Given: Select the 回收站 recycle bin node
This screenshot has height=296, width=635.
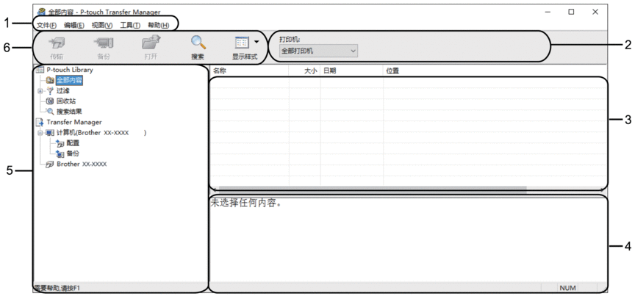Looking at the screenshot, I should (x=65, y=101).
